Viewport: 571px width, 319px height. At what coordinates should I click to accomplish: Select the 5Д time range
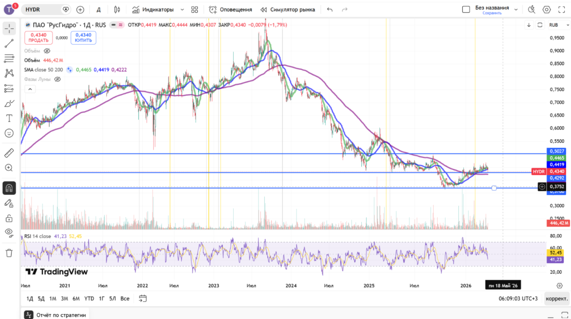point(41,298)
